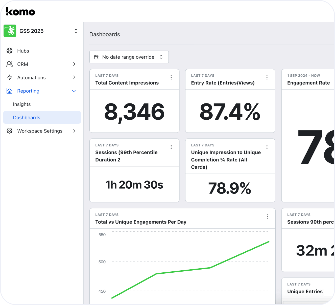
Task: Click the Total vs Unique Engagements Per Day title
Action: tap(141, 222)
